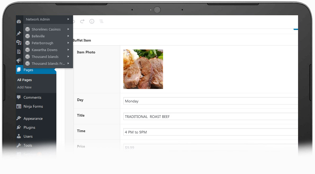Click the Buffet Item section heading

(82, 40)
